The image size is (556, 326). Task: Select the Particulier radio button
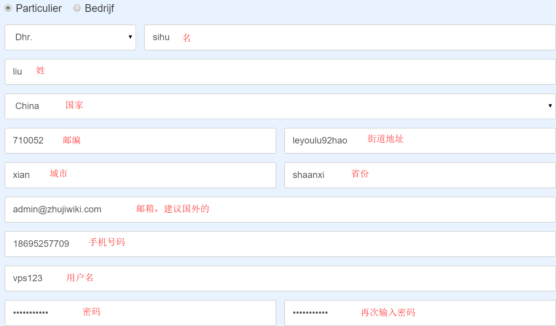[x=8, y=8]
